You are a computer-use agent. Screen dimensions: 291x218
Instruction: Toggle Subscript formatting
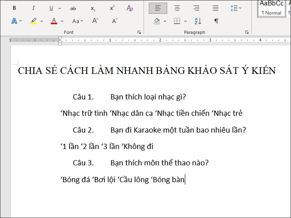(x=93, y=8)
